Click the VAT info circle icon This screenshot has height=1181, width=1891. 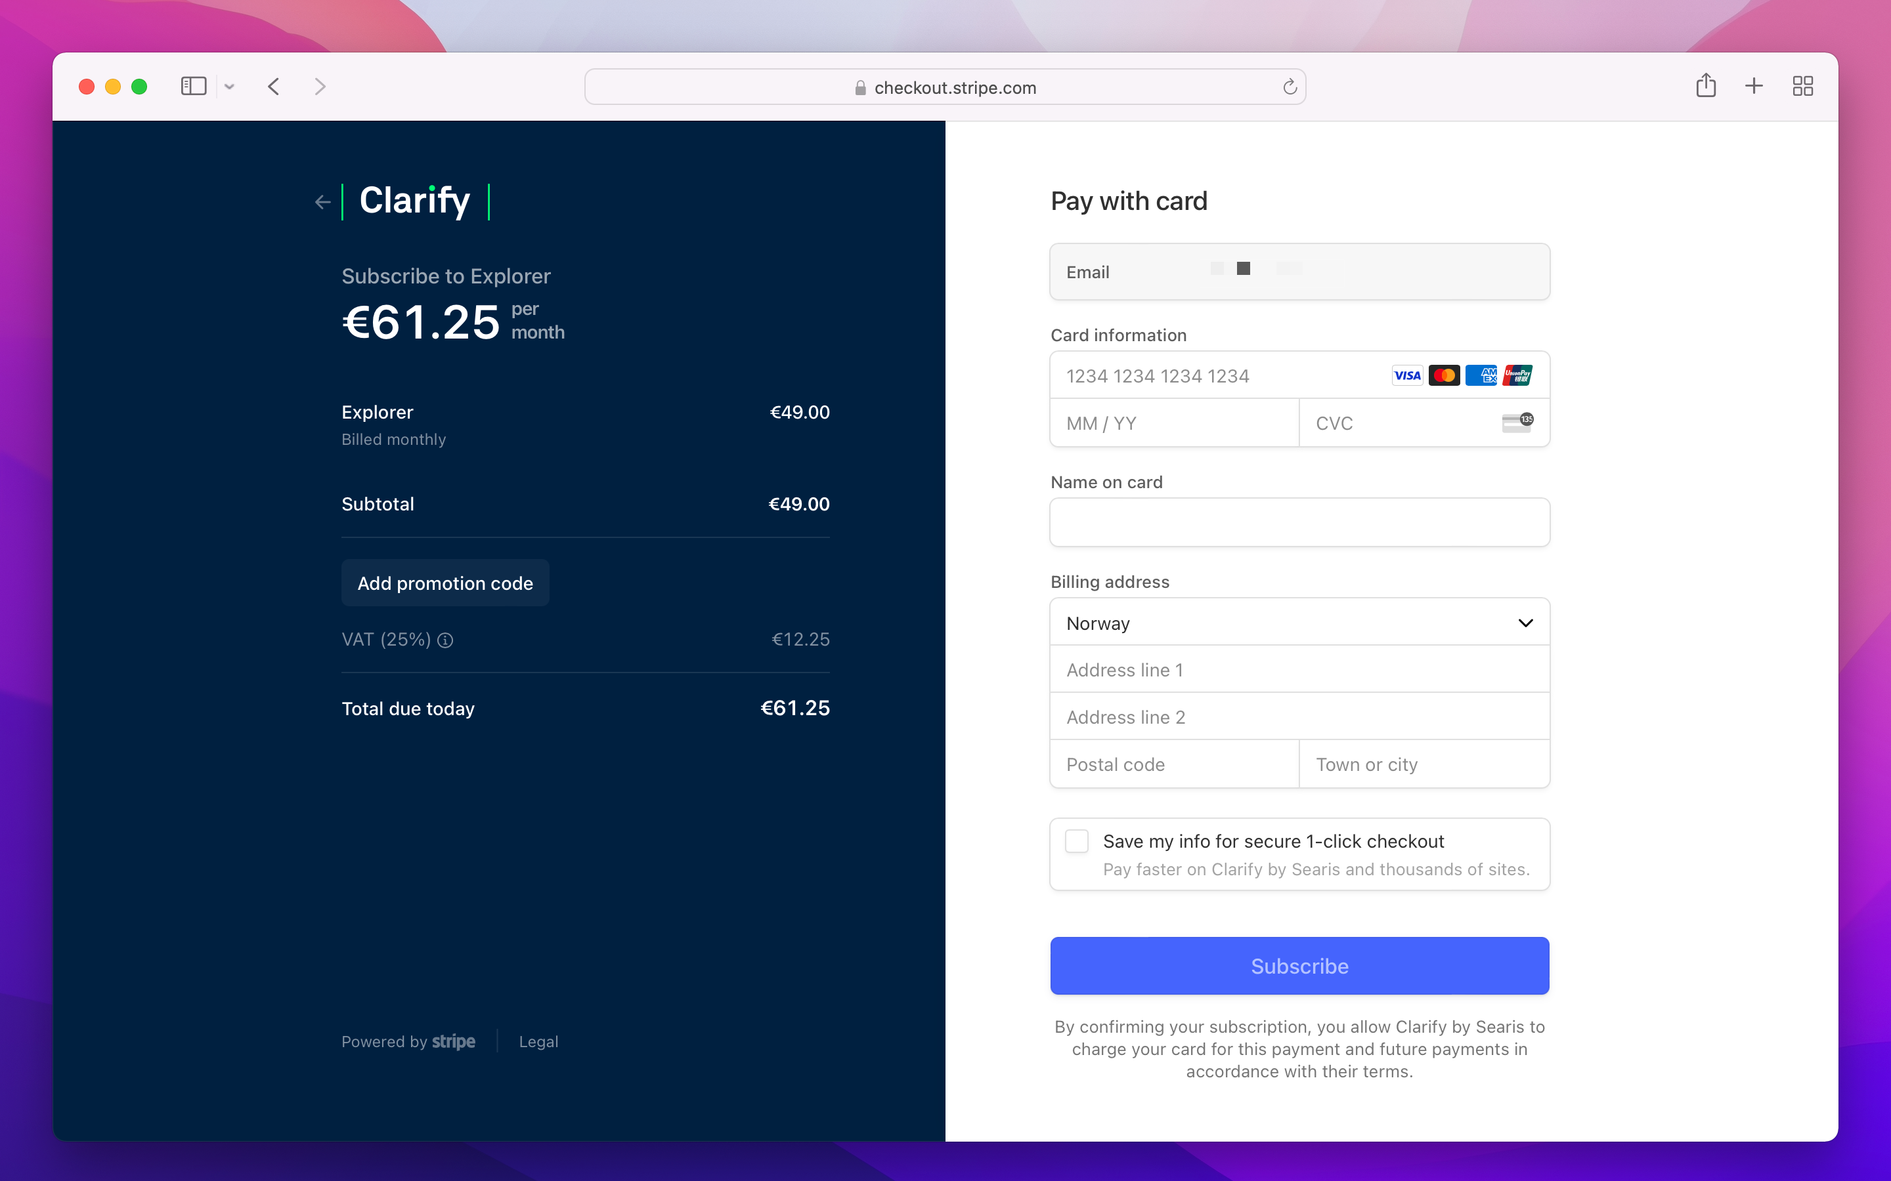click(x=445, y=640)
